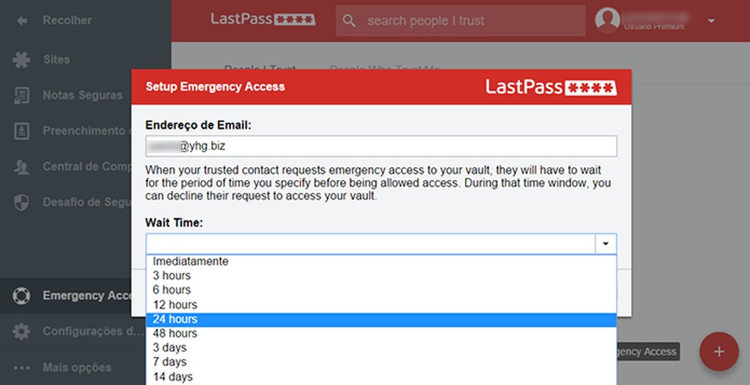Click the Notas Seguras note icon
Image resolution: width=750 pixels, height=385 pixels.
pyautogui.click(x=21, y=95)
